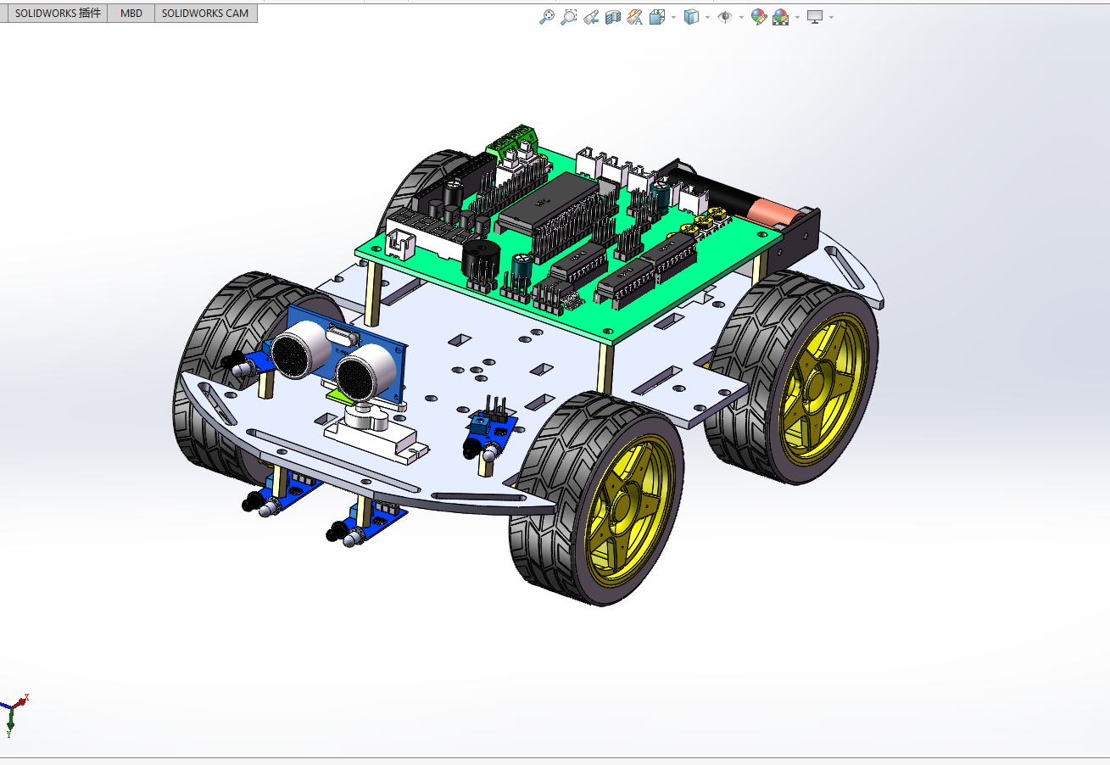Open Dynamic Annotation Views

click(635, 17)
